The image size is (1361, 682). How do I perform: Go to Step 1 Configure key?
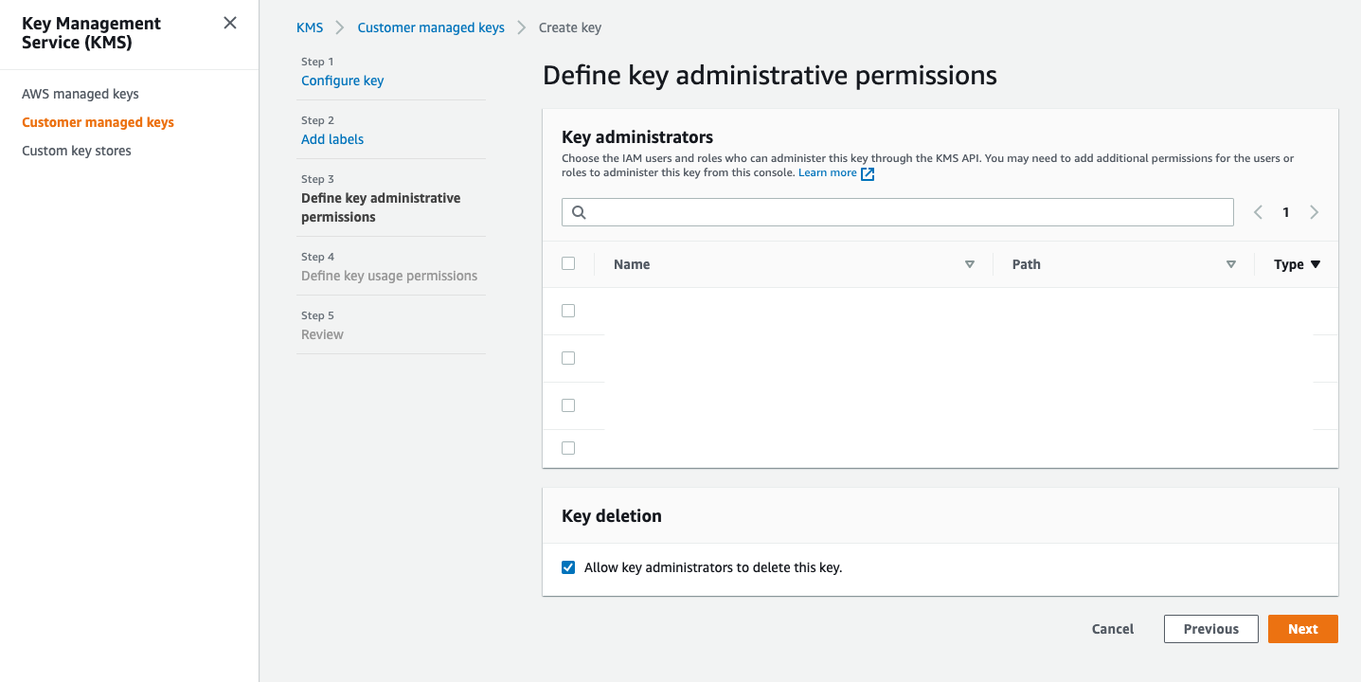coord(342,81)
